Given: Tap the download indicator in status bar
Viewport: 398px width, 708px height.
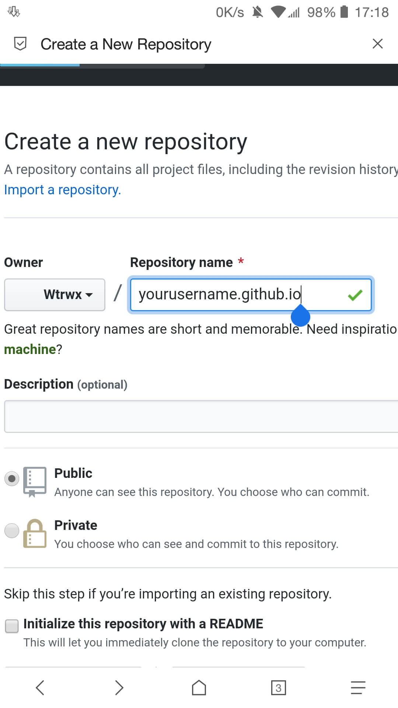Looking at the screenshot, I should pyautogui.click(x=14, y=12).
